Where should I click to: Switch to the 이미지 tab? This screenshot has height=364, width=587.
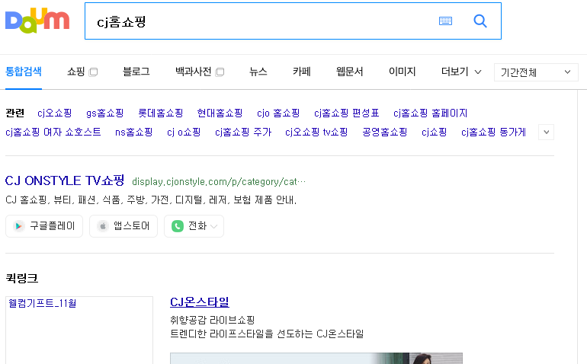[402, 72]
